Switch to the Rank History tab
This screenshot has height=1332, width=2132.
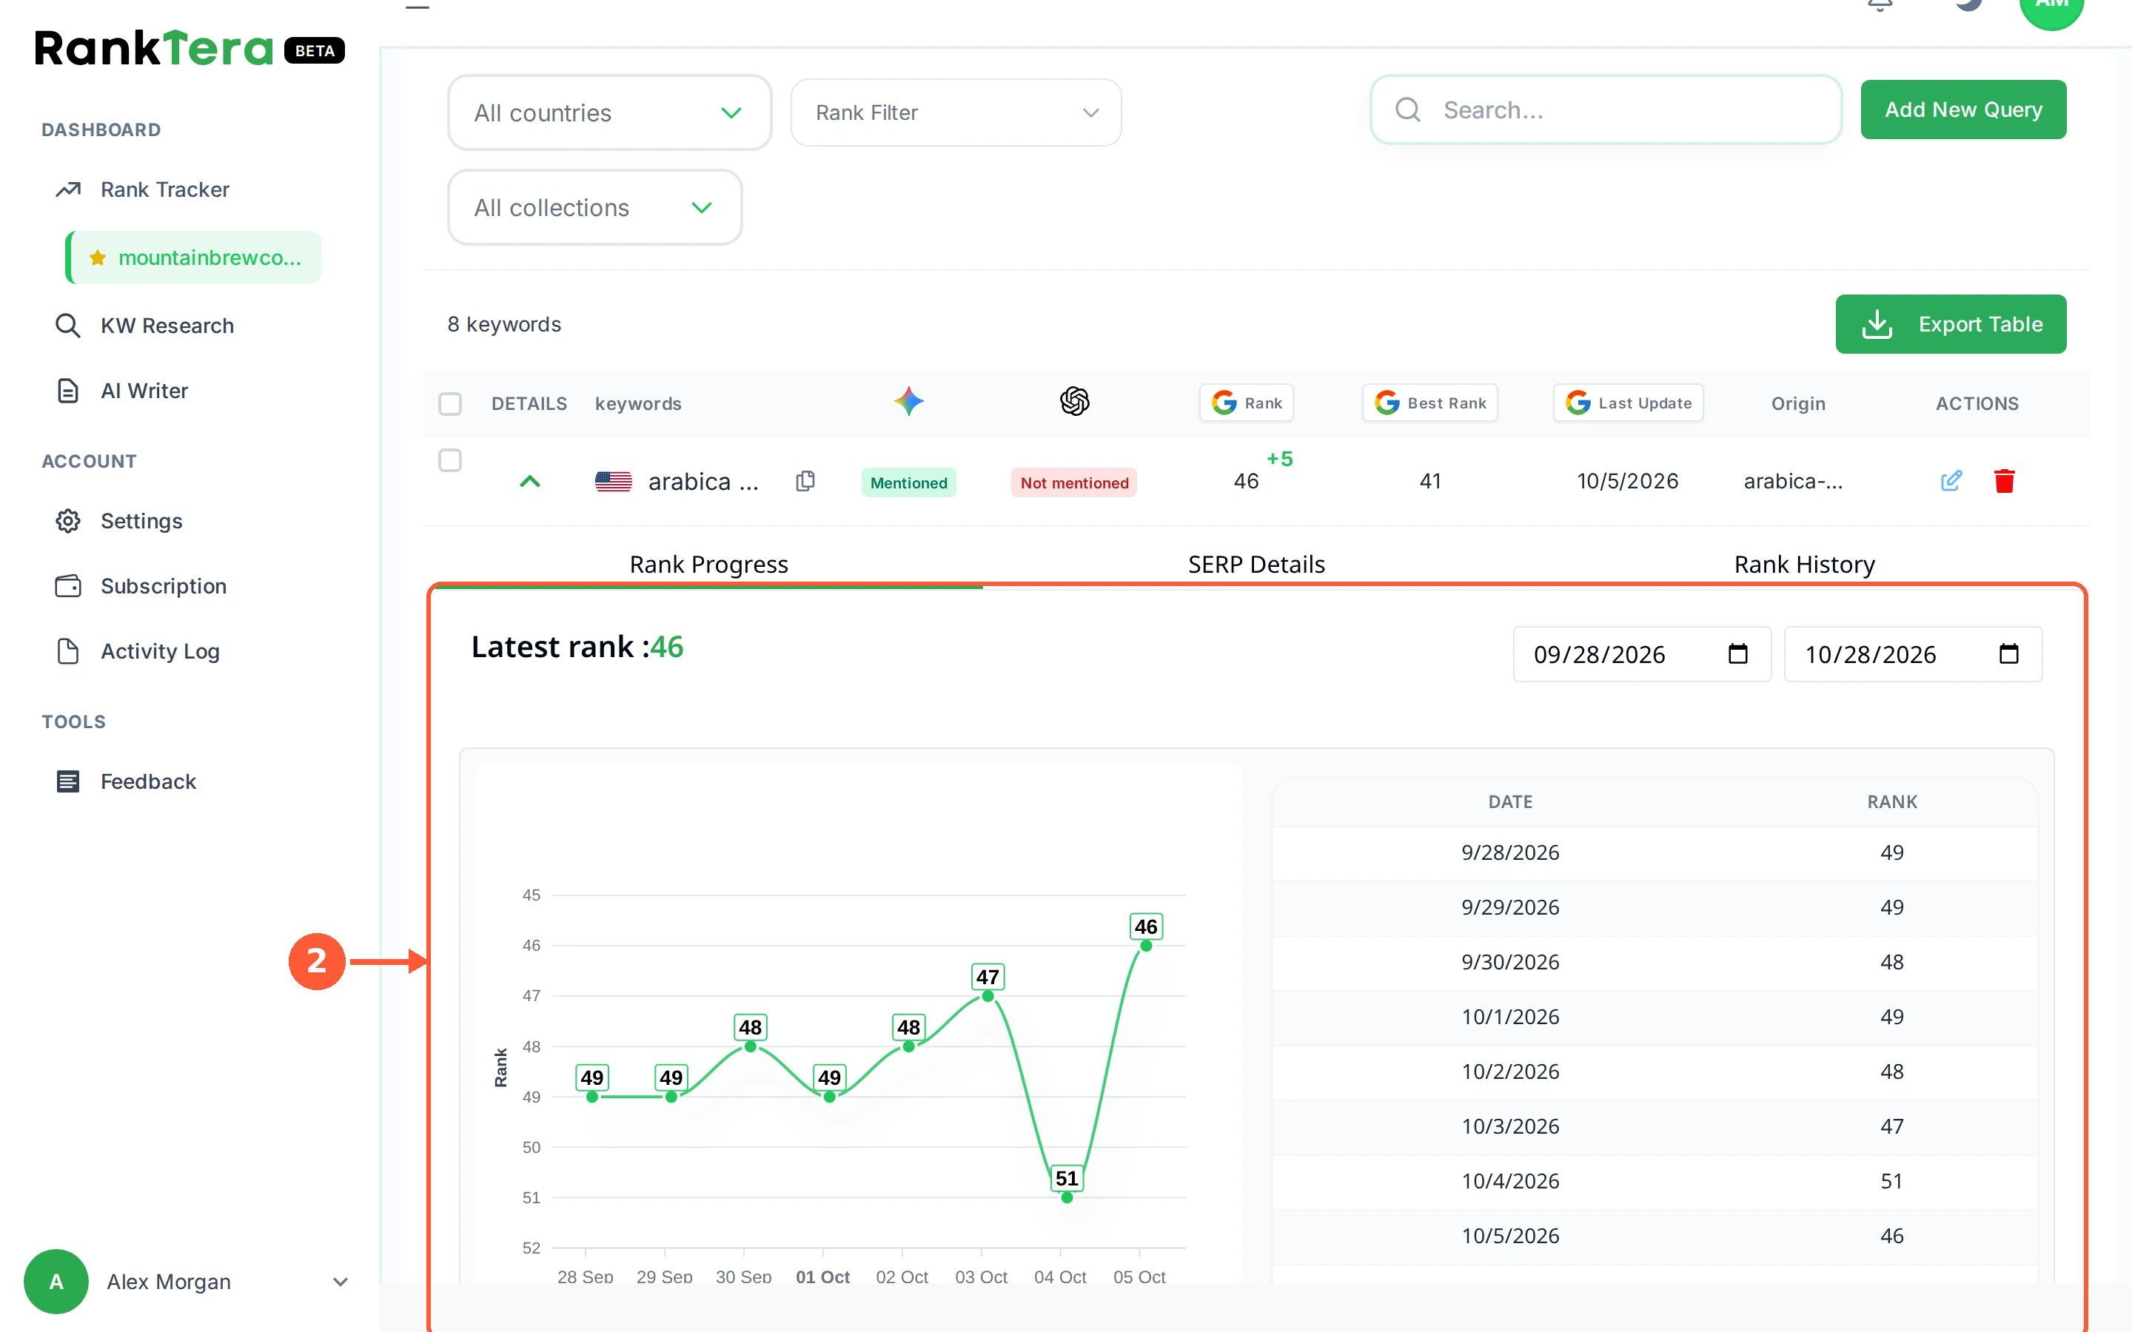[x=1804, y=564]
